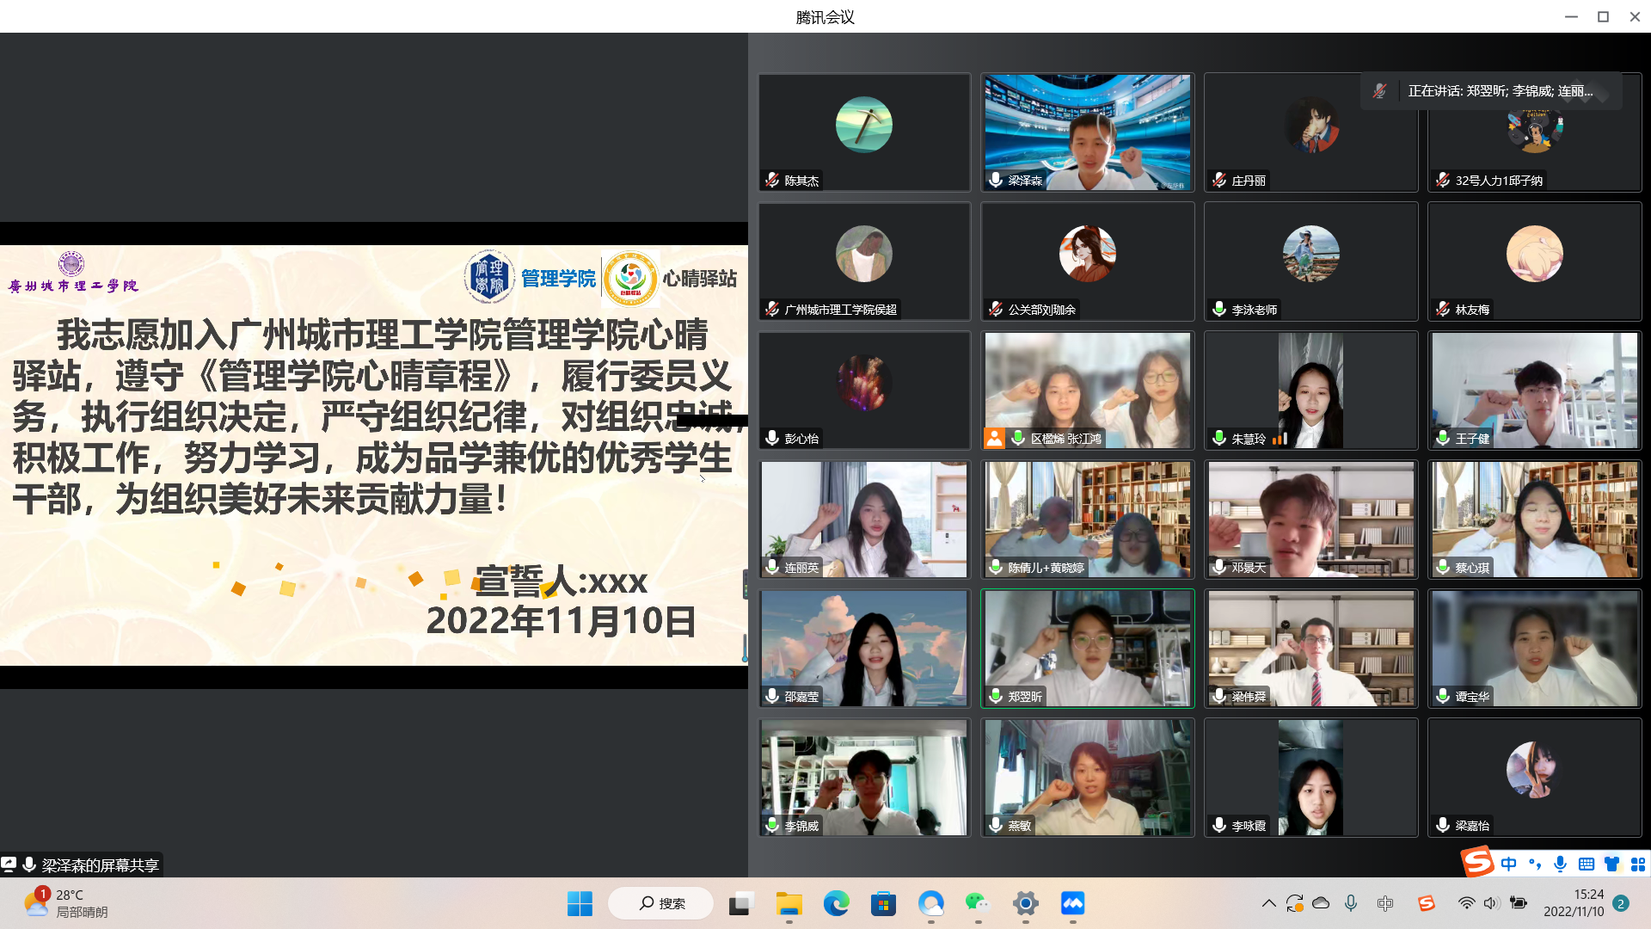Launch Microsoft Edge from the taskbar
The image size is (1651, 929).
point(836,903)
